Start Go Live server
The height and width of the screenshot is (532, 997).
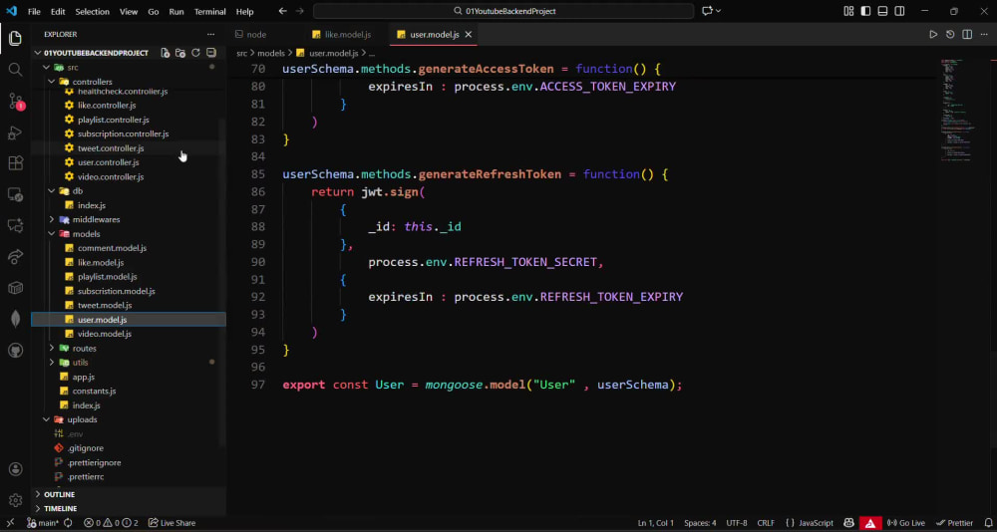coord(906,523)
